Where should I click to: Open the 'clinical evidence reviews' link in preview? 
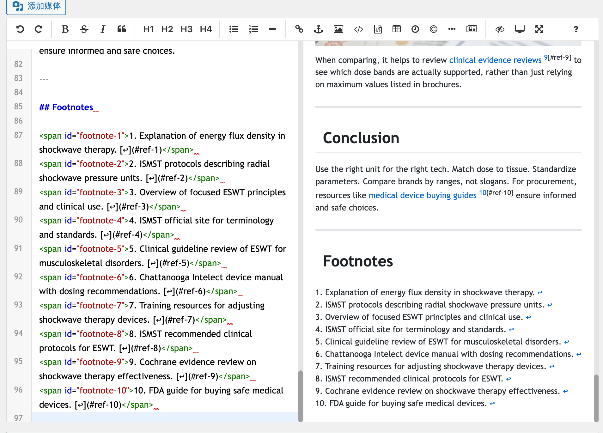click(495, 60)
